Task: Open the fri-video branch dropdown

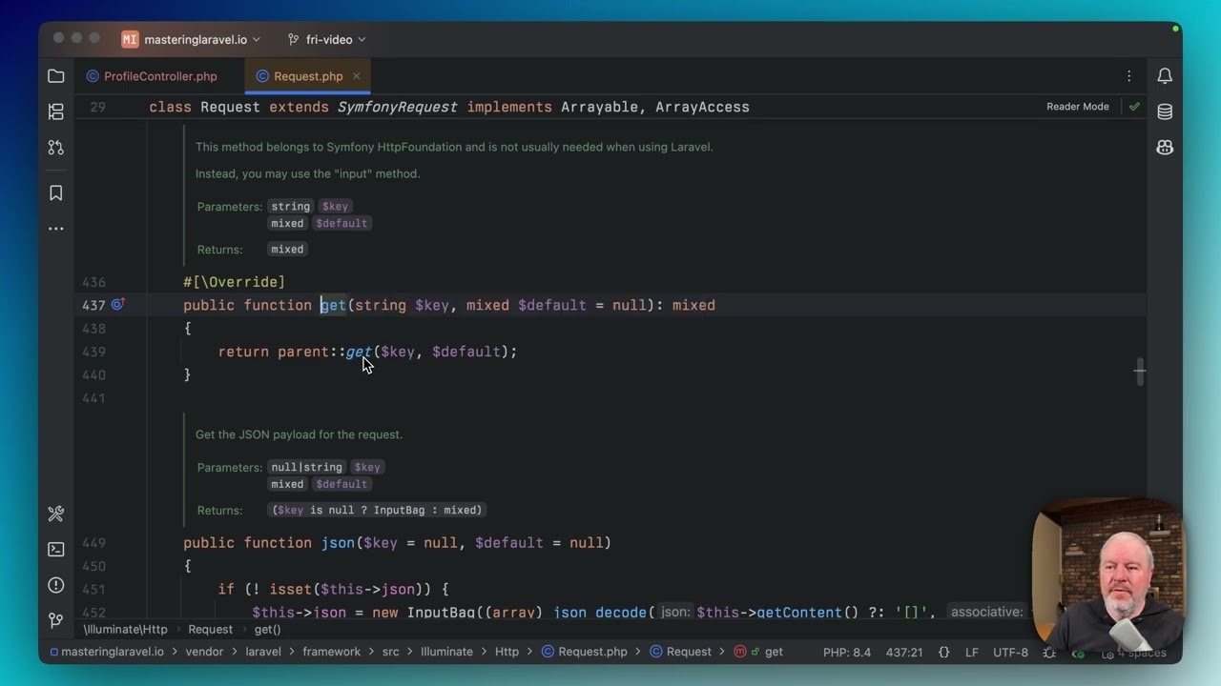Action: click(x=327, y=39)
